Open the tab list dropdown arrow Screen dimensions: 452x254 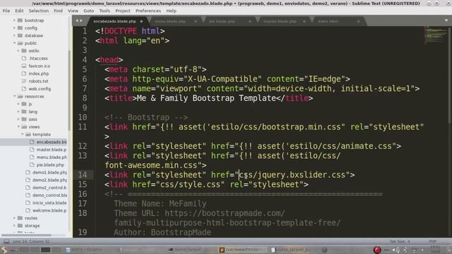(x=446, y=20)
